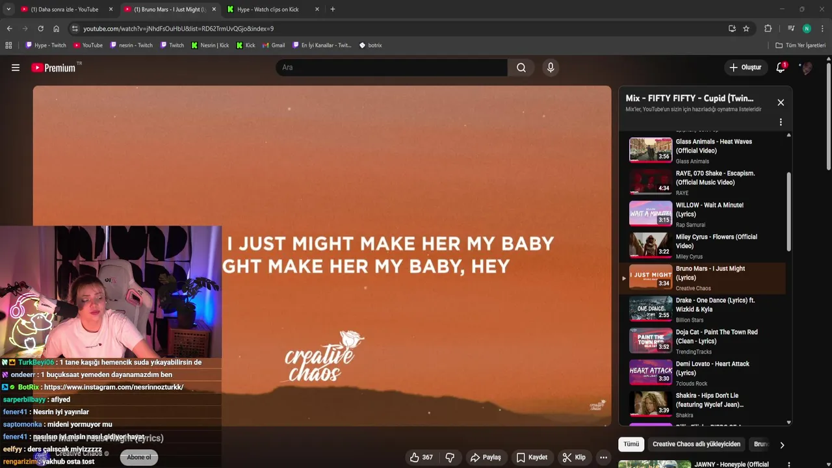Open browser home page icon
Image resolution: width=832 pixels, height=468 pixels.
(x=56, y=29)
